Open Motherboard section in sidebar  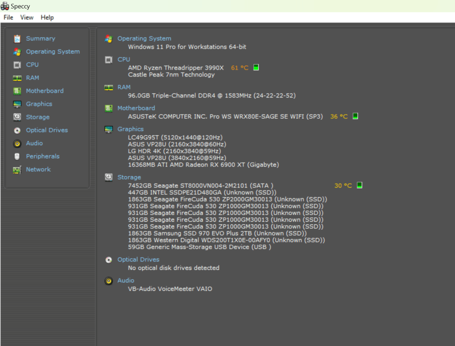[x=45, y=91]
